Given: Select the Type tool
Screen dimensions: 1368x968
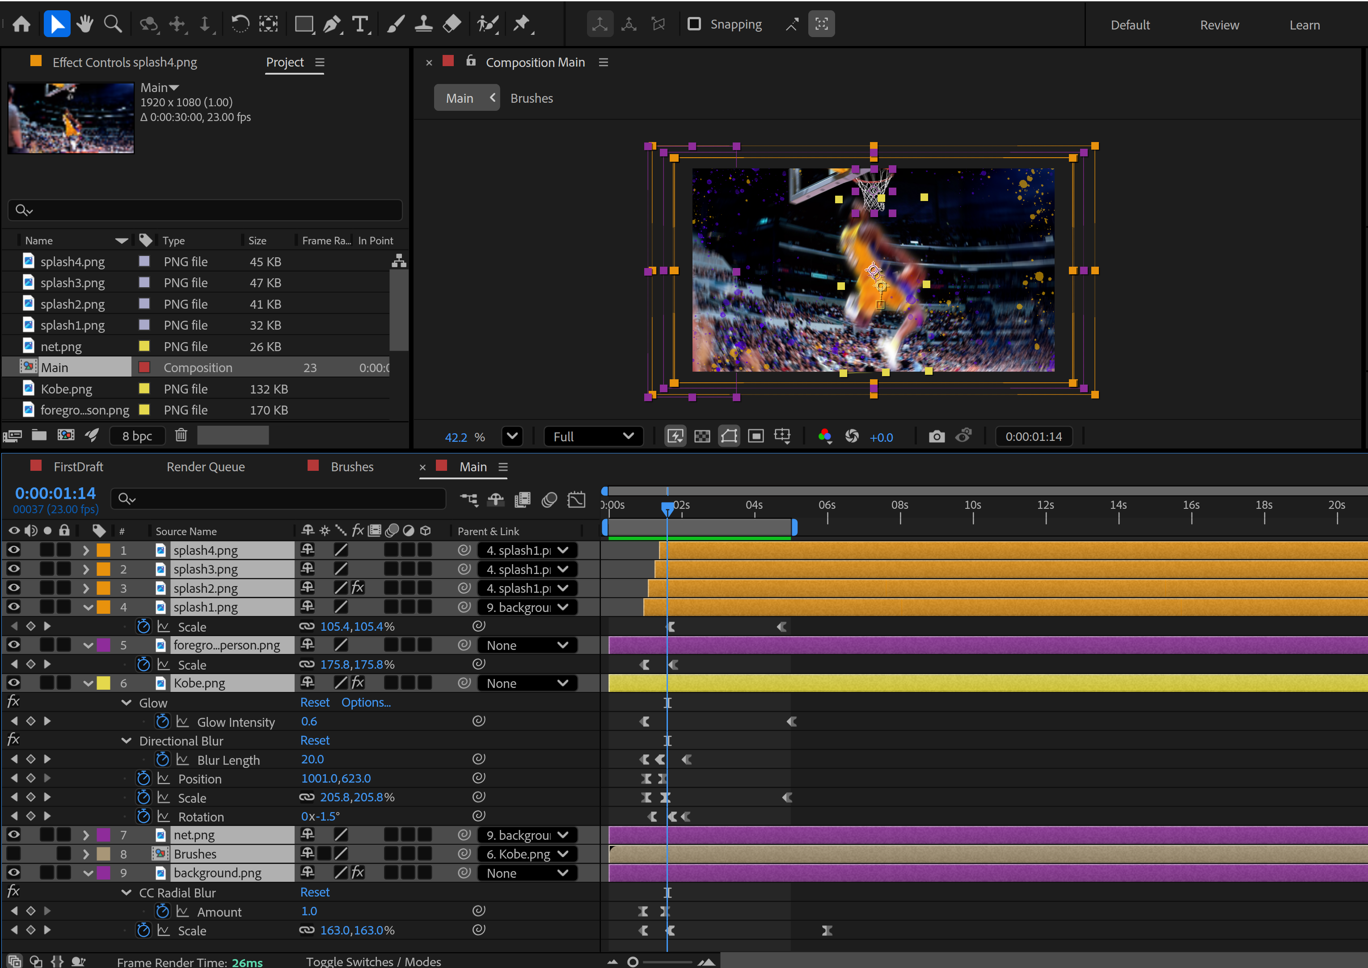Looking at the screenshot, I should (360, 25).
